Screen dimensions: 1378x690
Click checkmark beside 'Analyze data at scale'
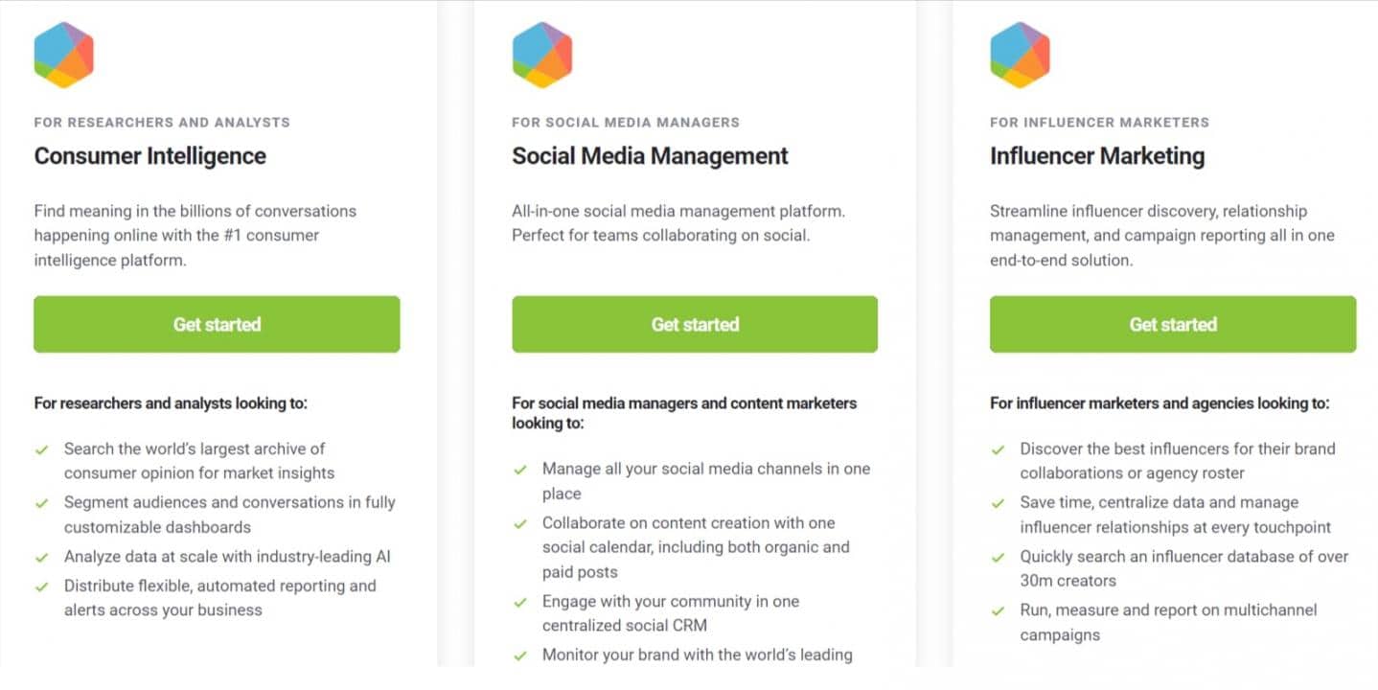pos(41,557)
